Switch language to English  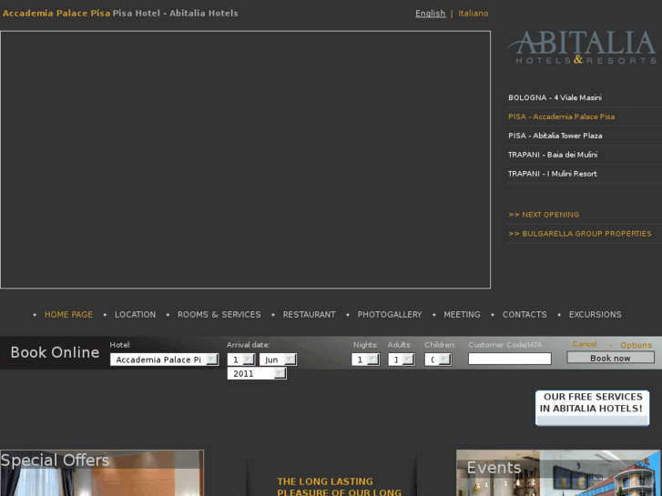tap(430, 14)
